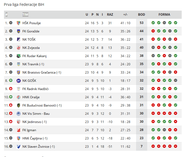Viewport: 187px width, 157px height.
Task: Click the # rank column header
Action: tap(6, 15)
